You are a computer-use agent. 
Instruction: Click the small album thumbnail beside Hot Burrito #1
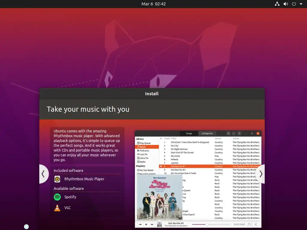pos(159,225)
